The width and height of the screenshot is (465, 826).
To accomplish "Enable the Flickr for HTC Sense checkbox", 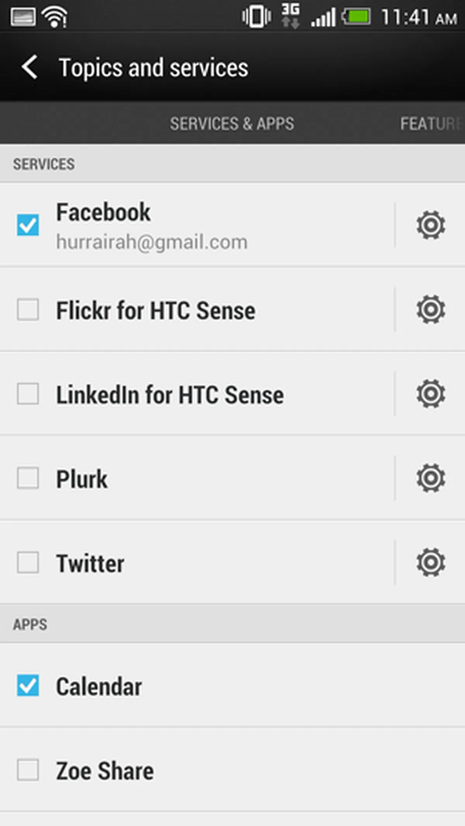I will pos(28,310).
